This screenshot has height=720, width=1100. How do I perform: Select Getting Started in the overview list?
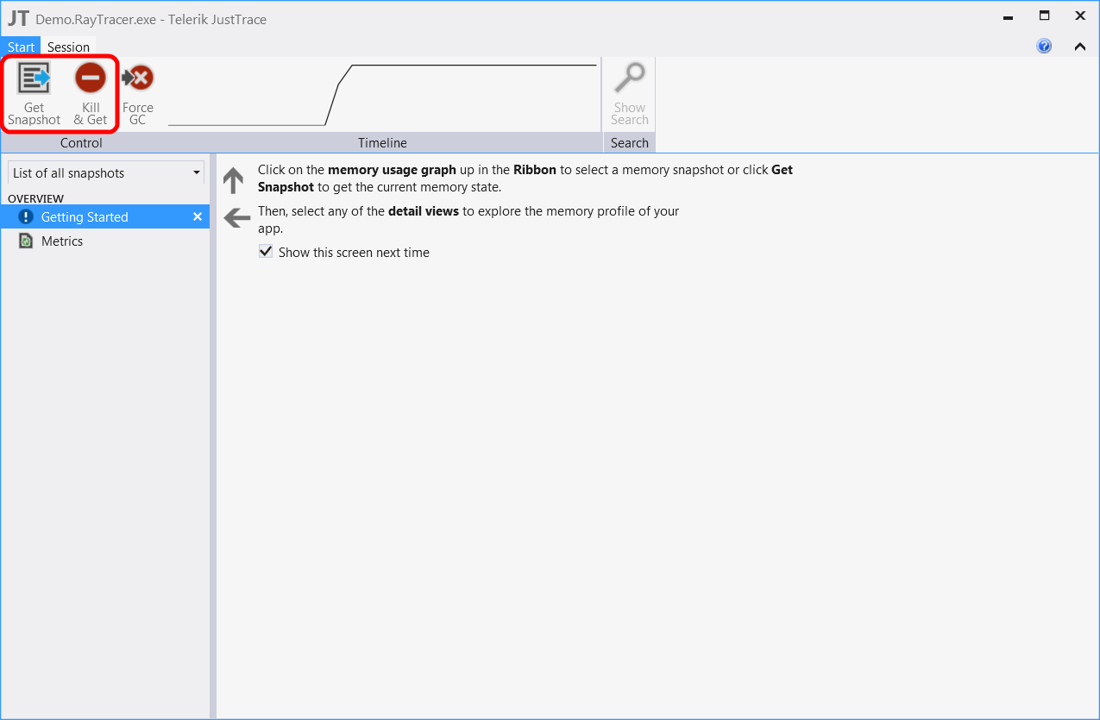(x=104, y=216)
